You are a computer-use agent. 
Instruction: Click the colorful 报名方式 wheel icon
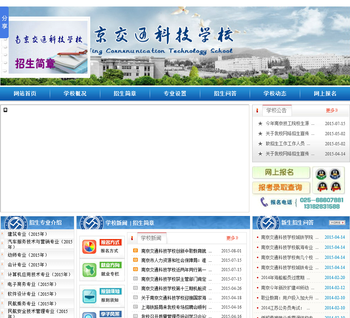(x=89, y=247)
